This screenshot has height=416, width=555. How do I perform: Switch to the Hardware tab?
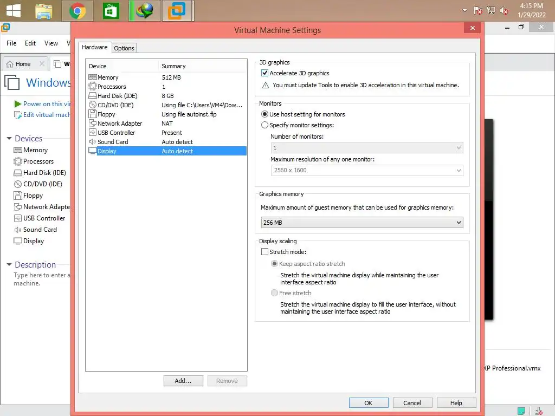point(94,47)
